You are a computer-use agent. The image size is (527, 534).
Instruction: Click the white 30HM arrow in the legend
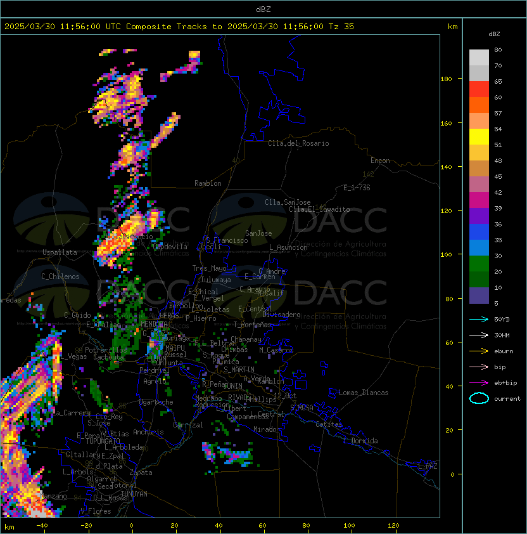coord(479,335)
